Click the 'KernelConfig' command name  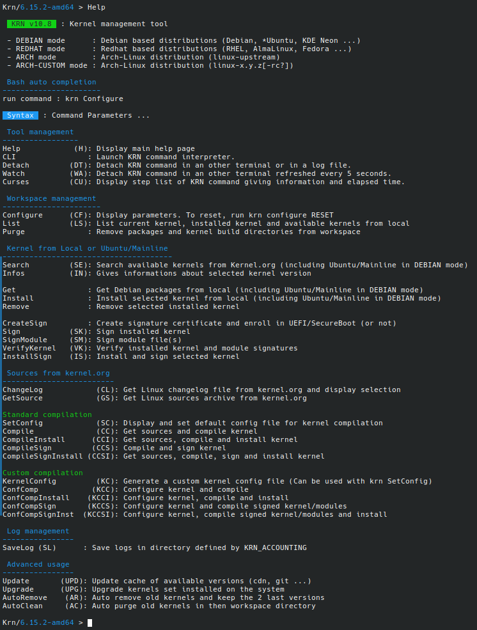pos(29,482)
